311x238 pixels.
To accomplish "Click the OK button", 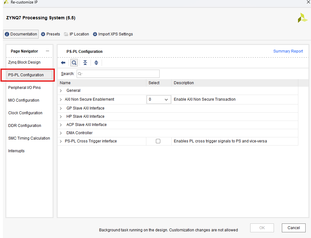I will tap(262, 228).
